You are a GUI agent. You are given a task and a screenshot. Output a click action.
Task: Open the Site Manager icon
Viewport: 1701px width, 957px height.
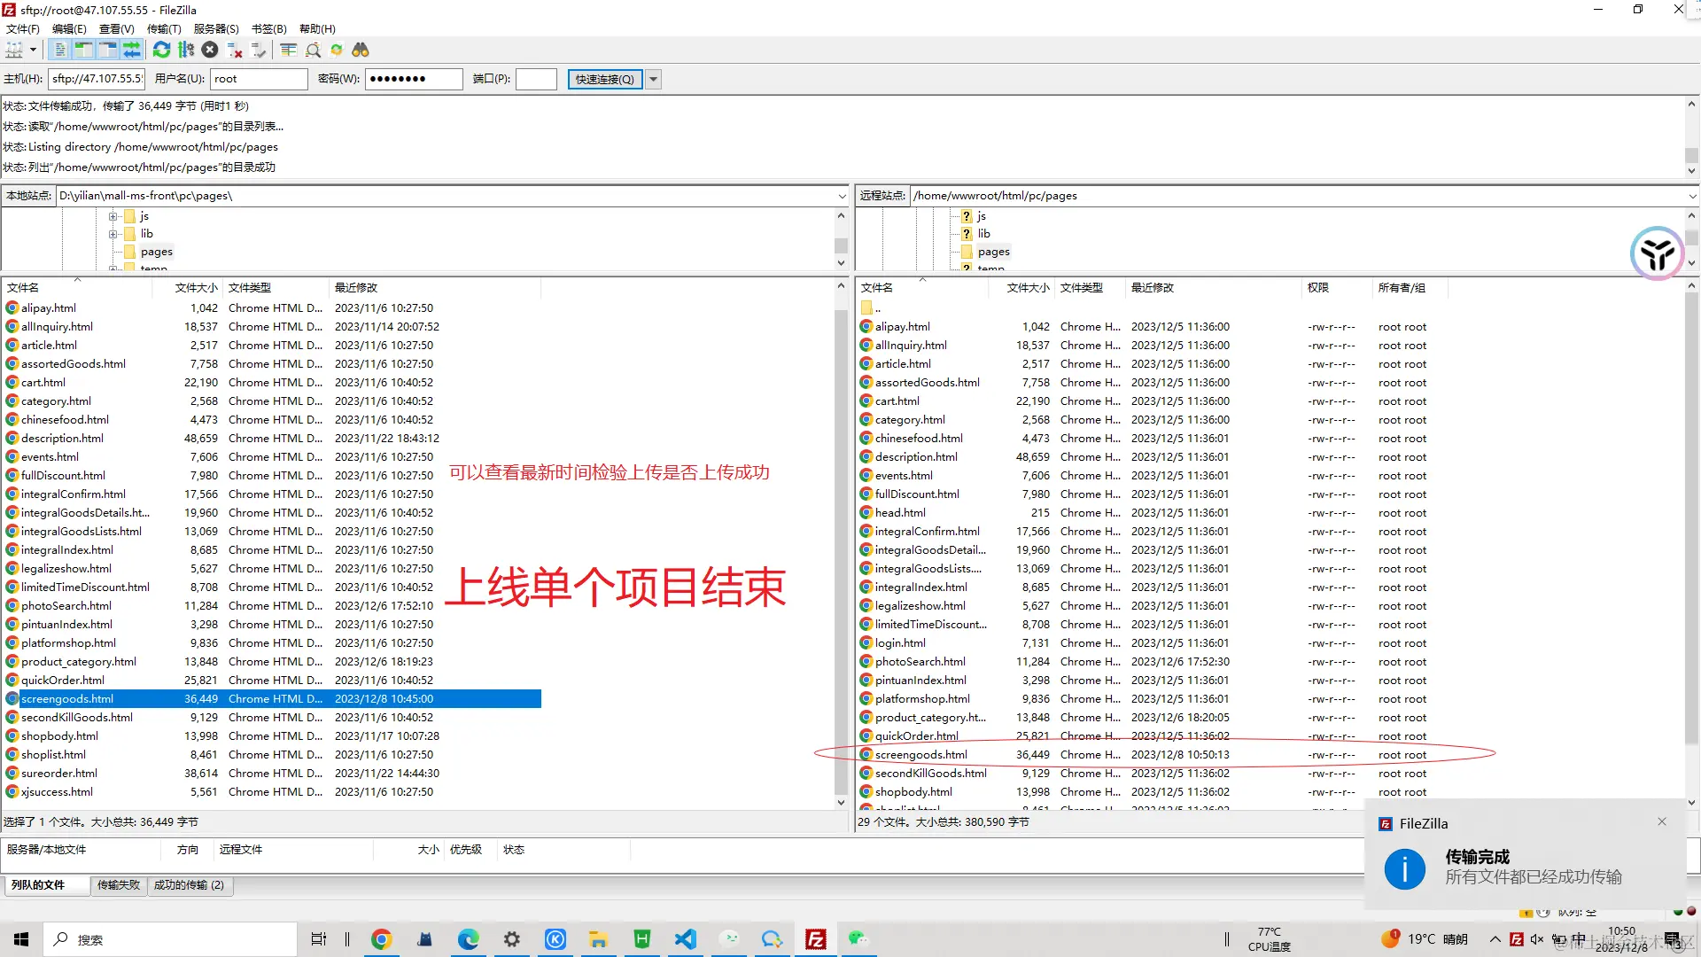click(x=14, y=51)
